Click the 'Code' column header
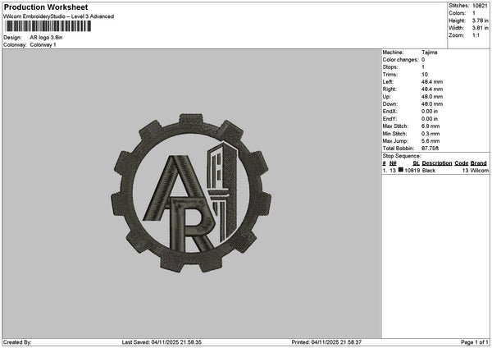The image size is (492, 348). [x=461, y=163]
